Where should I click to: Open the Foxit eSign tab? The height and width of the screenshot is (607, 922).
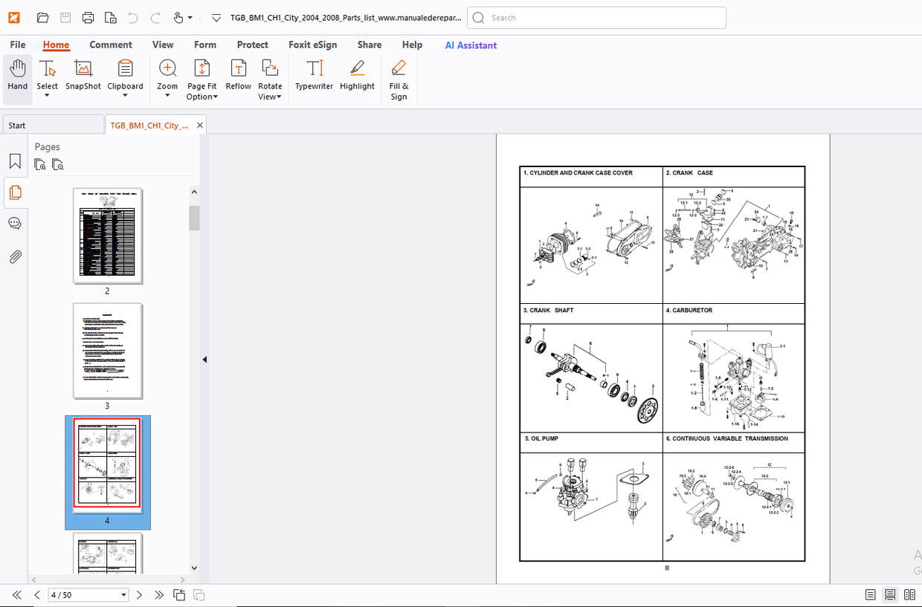click(x=313, y=45)
